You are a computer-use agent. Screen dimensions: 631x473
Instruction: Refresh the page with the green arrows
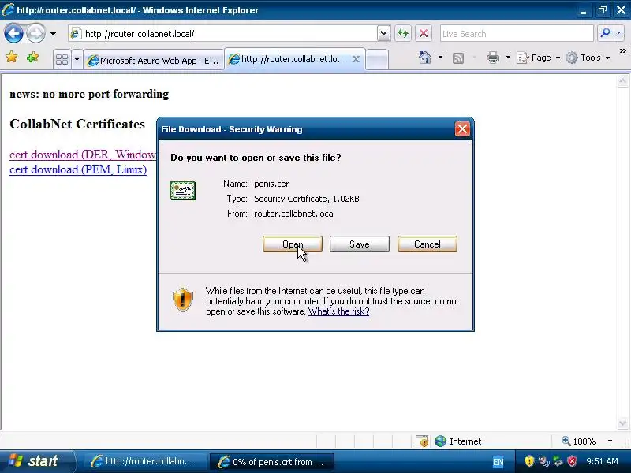point(403,33)
